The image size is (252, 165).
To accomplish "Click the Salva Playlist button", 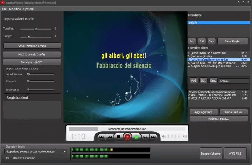I will click(x=232, y=41).
